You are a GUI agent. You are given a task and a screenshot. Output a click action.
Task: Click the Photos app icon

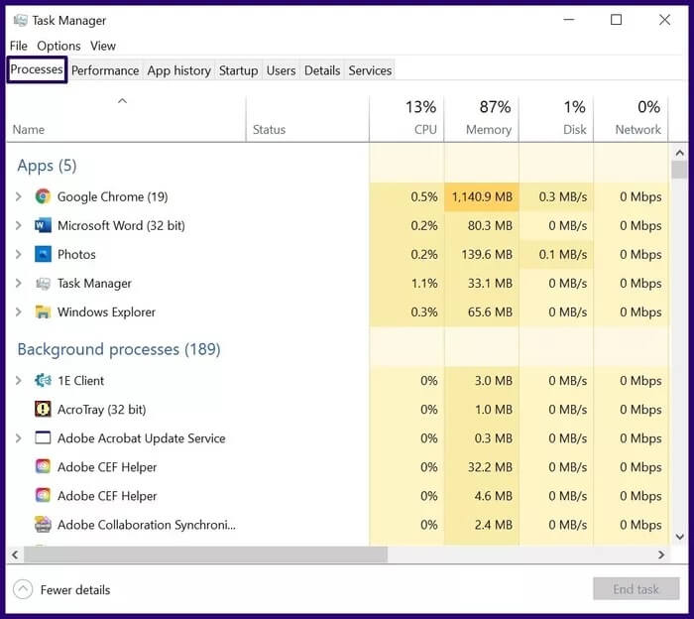43,254
